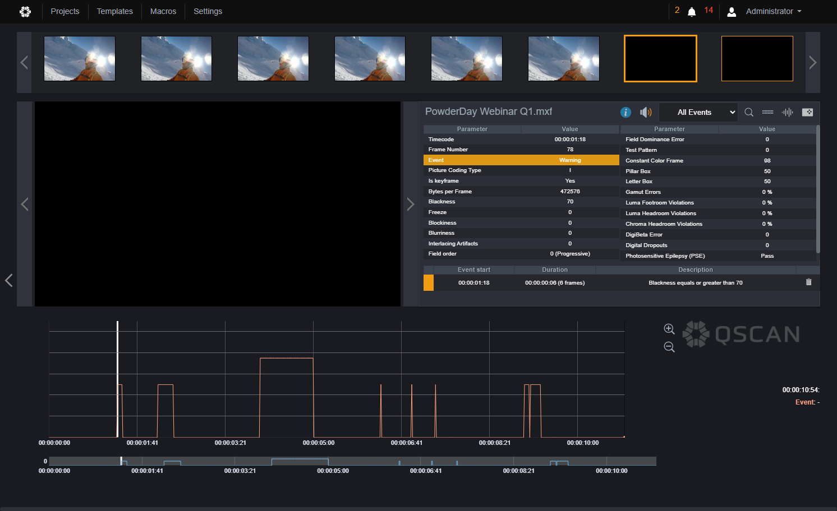Image resolution: width=837 pixels, height=511 pixels.
Task: Click the file info icon
Action: 626,112
